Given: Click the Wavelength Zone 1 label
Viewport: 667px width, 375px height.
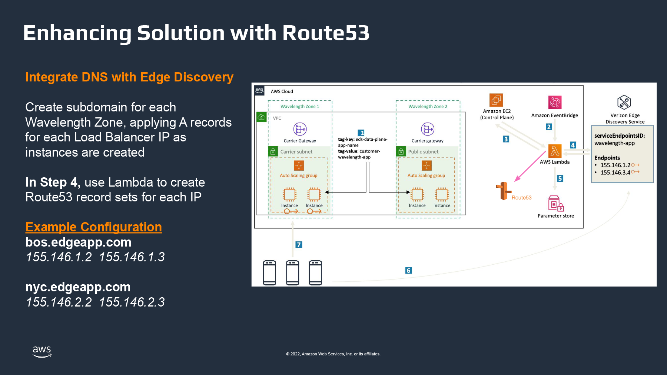Looking at the screenshot, I should coord(300,106).
